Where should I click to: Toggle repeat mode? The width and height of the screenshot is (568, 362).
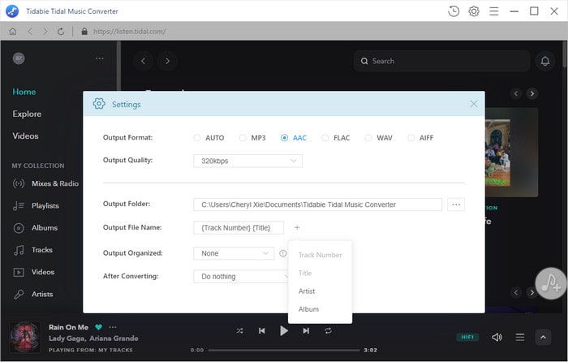click(x=328, y=330)
